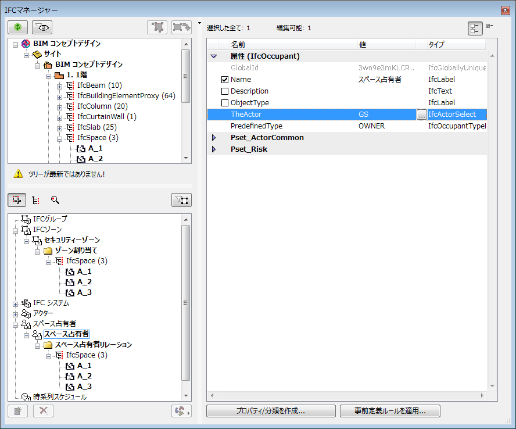The width and height of the screenshot is (516, 429).
Task: Select the TheActor property row
Action: pos(347,115)
